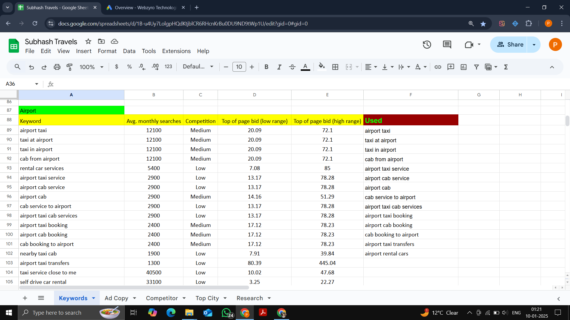Select the red Used header cell
Screen dimensions: 570x320
click(411, 121)
